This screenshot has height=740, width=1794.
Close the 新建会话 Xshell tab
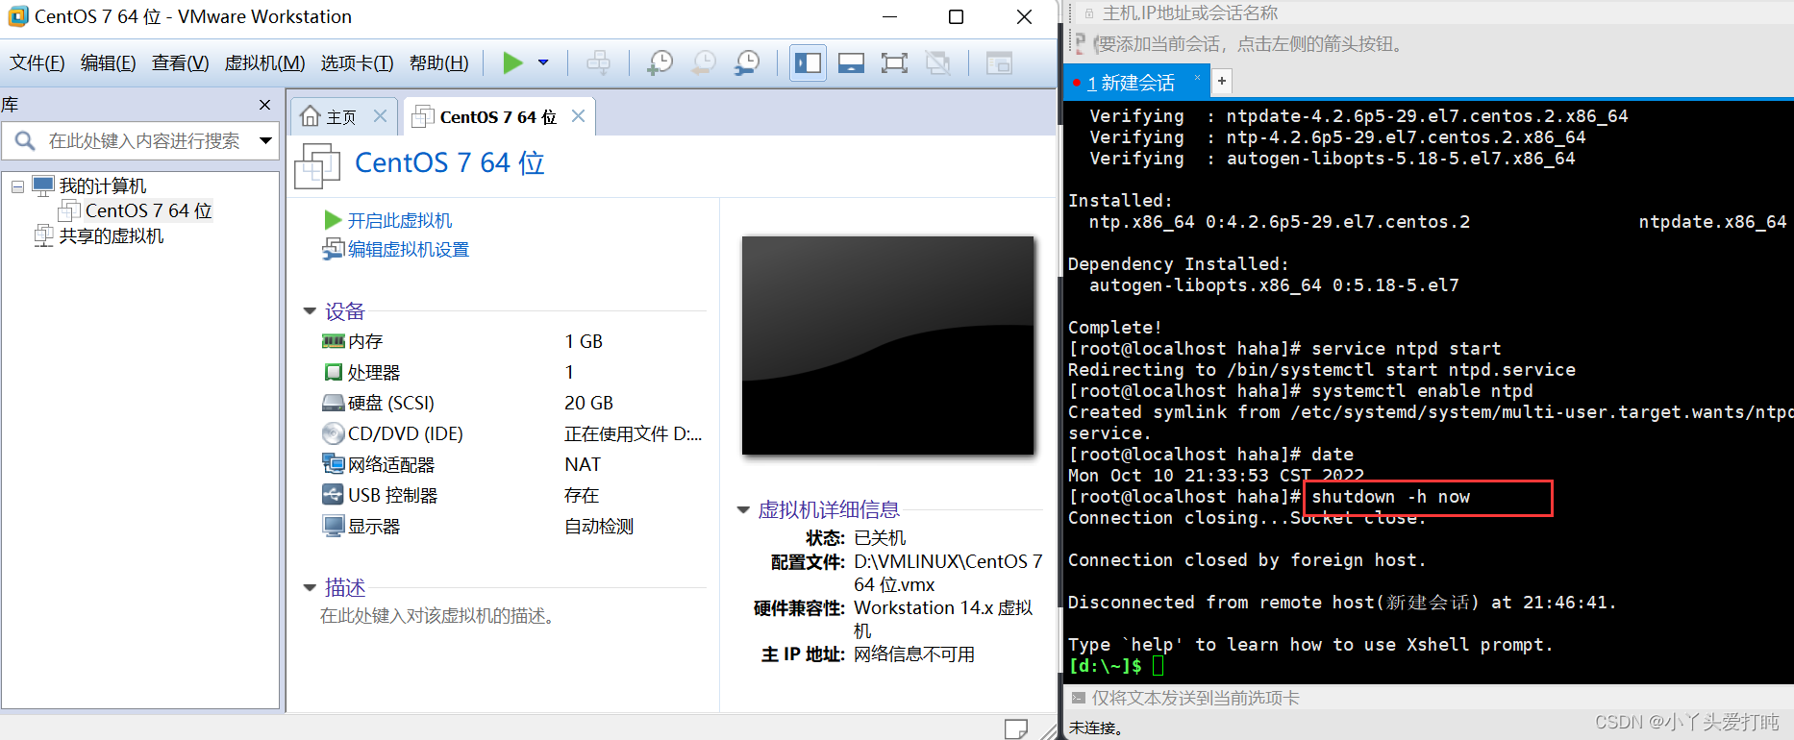pyautogui.click(x=1197, y=78)
